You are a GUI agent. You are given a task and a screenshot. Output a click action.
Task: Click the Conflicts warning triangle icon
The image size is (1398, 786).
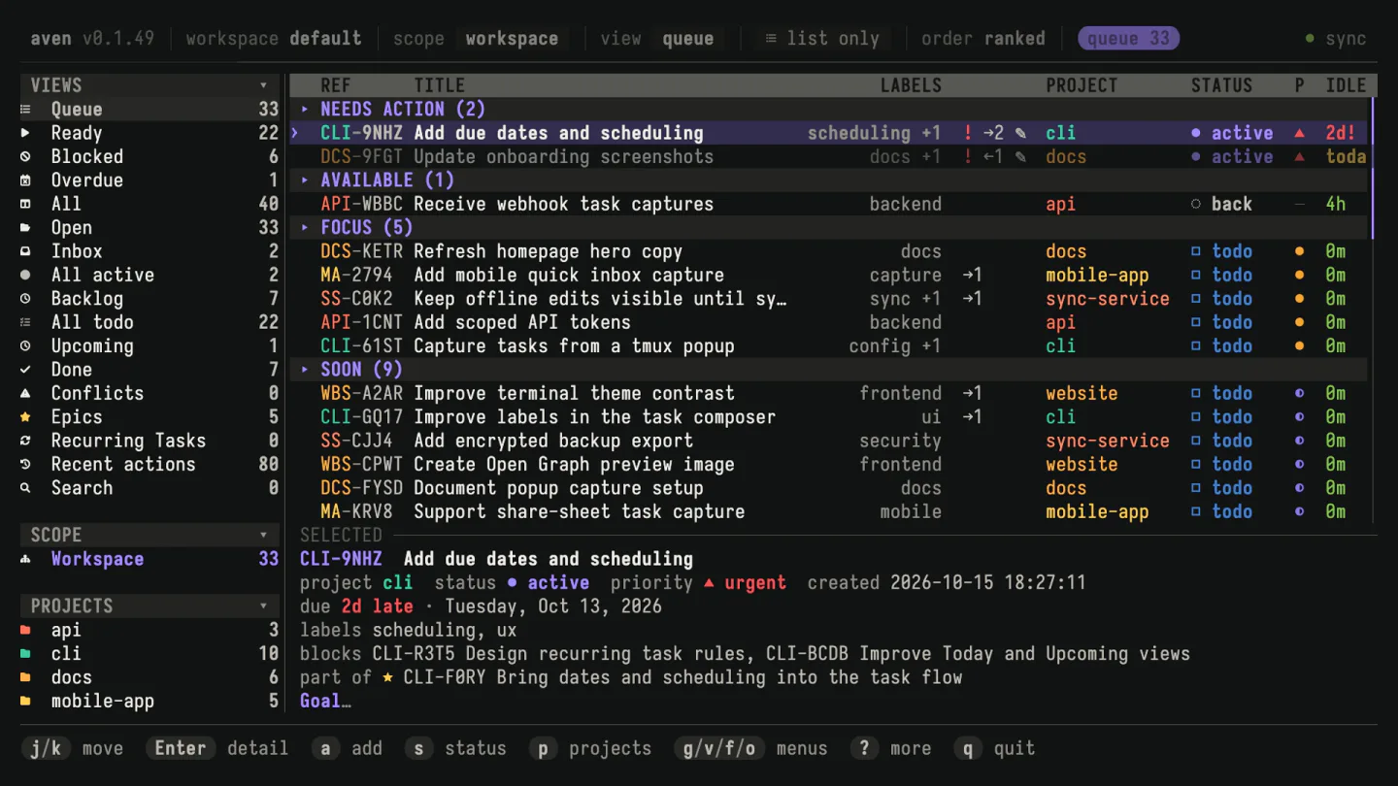[26, 393]
